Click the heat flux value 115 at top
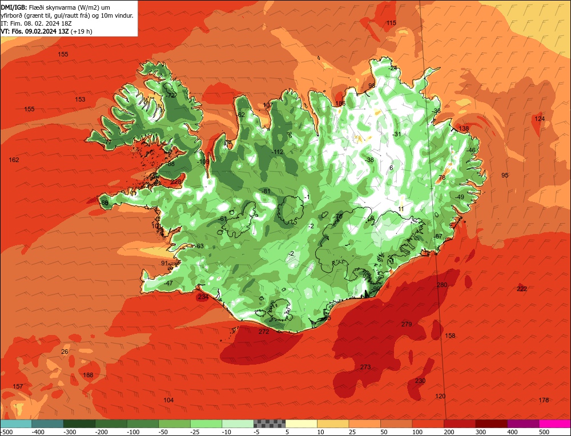 click(391, 23)
